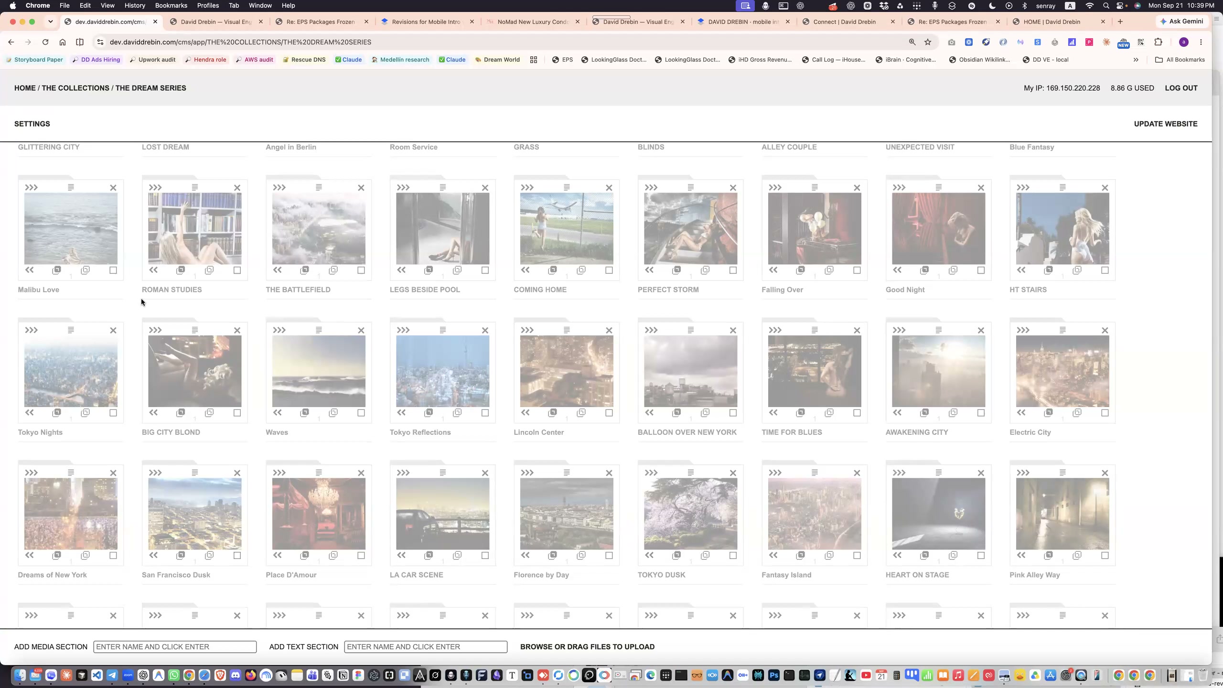Click the text lines icon on Lincoln Center card

(567, 330)
